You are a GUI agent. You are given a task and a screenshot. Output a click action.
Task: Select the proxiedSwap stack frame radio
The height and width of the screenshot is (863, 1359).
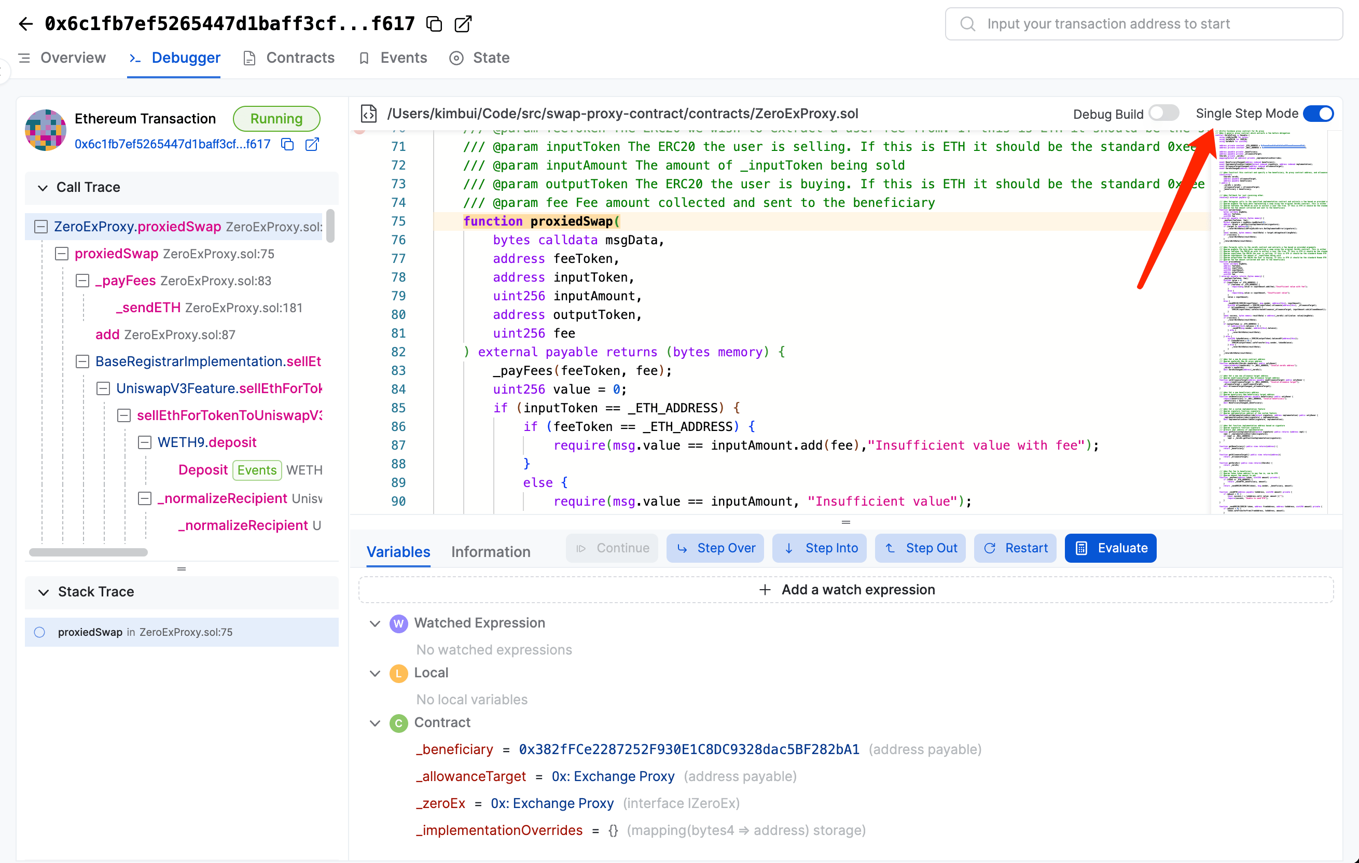pos(39,632)
